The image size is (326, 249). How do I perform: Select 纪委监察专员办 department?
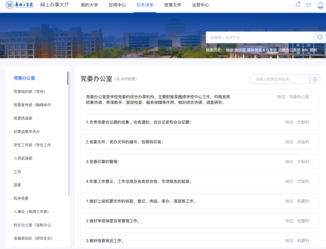click(27, 132)
